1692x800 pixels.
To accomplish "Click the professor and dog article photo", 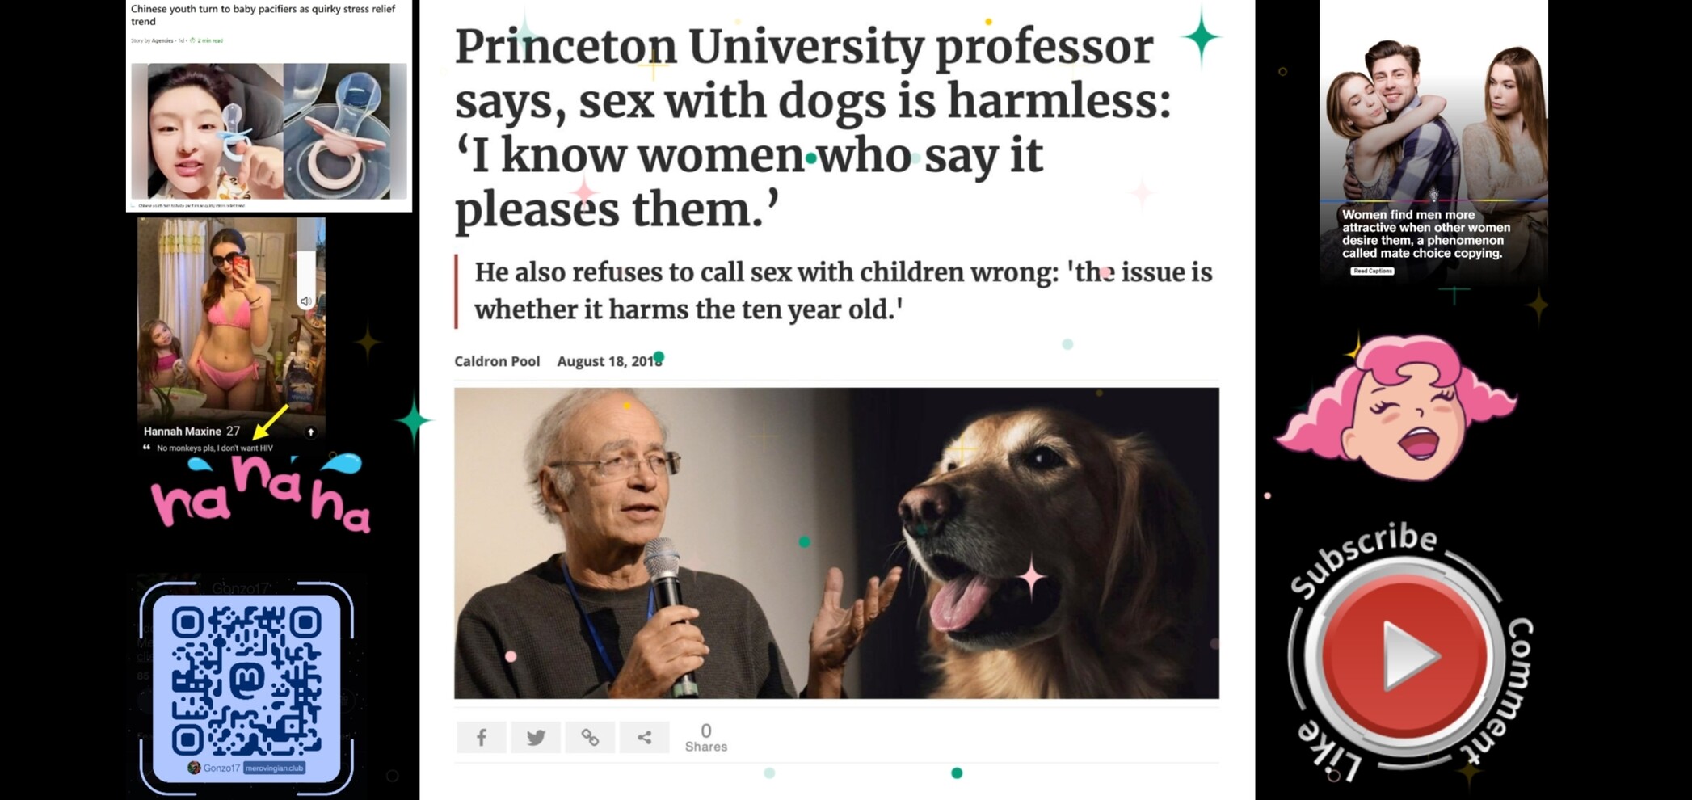I will click(835, 543).
